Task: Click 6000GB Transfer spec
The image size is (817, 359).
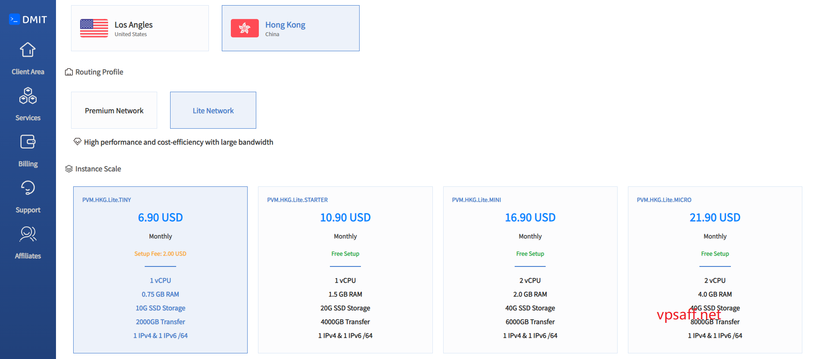Action: 530,322
